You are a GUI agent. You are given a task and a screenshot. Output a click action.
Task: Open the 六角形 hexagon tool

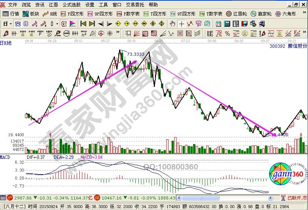coord(288,14)
